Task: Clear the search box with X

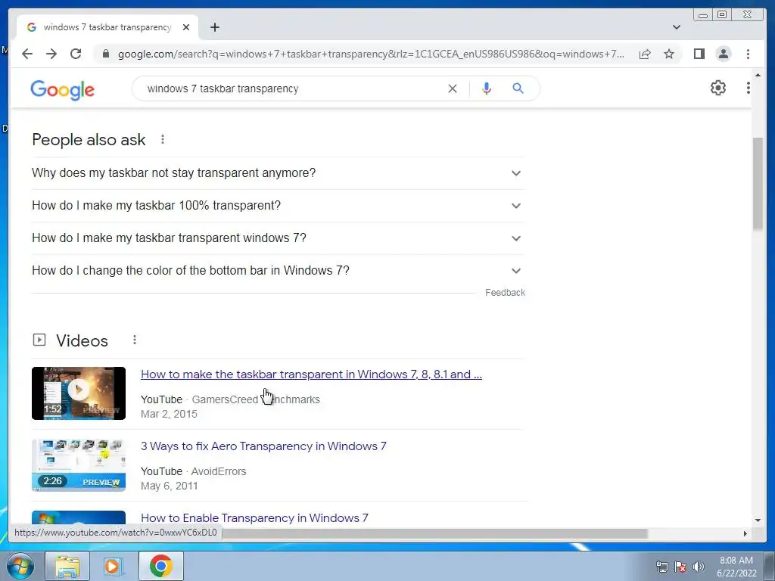Action: click(x=453, y=89)
